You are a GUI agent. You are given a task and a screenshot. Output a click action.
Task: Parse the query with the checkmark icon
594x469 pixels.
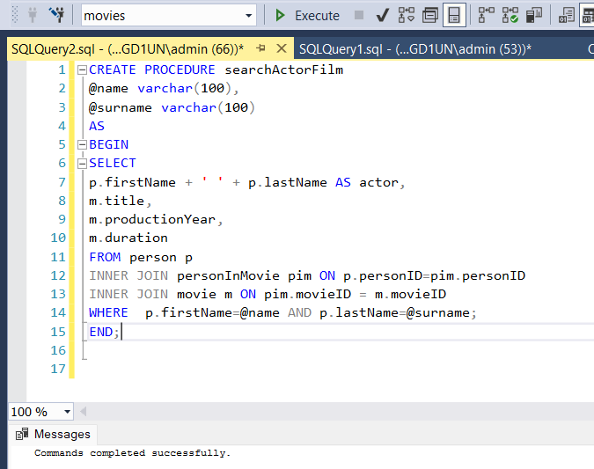[x=383, y=15]
